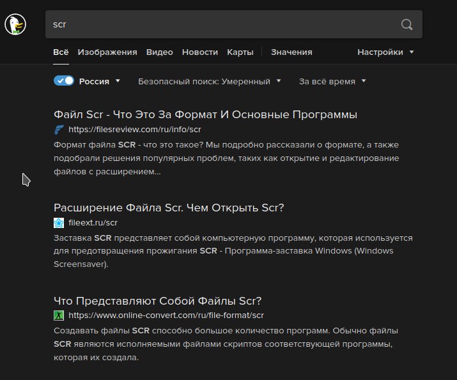Open result Что Представляют Собой Файлы Scr?

157,301
